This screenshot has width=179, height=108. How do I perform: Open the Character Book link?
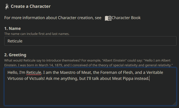click(x=126, y=18)
